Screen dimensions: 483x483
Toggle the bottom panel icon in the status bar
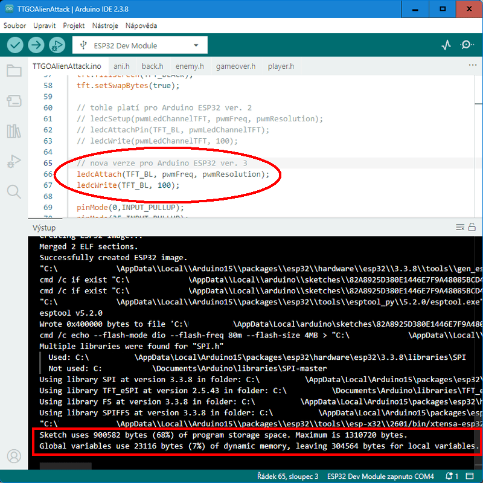click(x=470, y=476)
